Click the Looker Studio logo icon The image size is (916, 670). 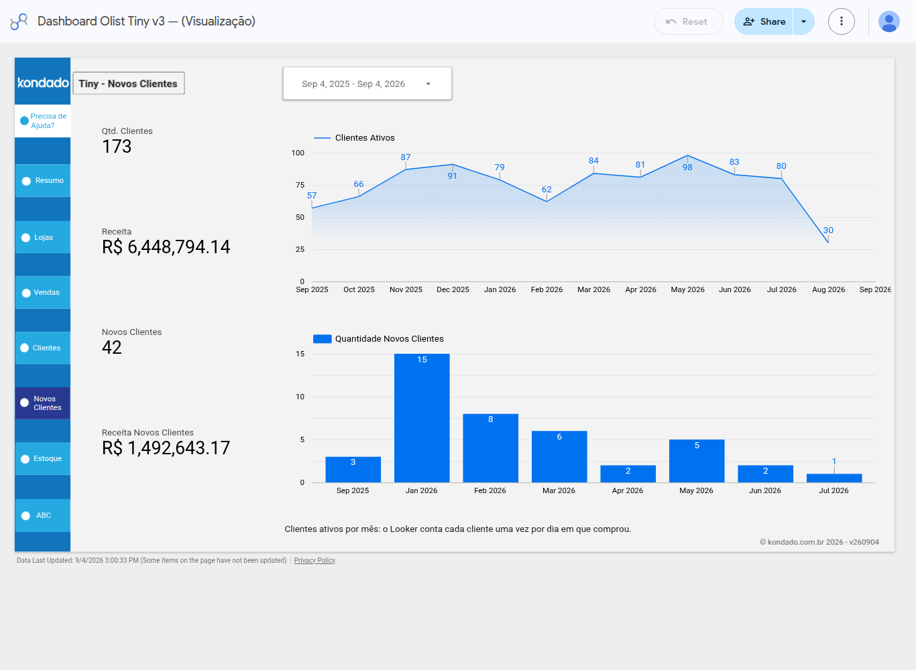tap(19, 21)
